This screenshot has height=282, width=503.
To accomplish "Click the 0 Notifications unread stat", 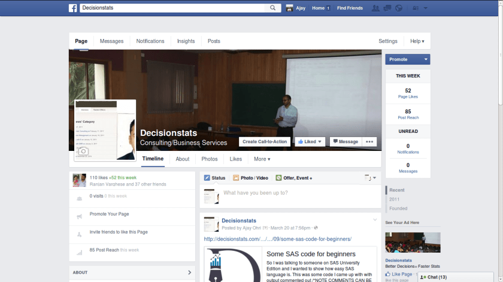I will click(408, 148).
